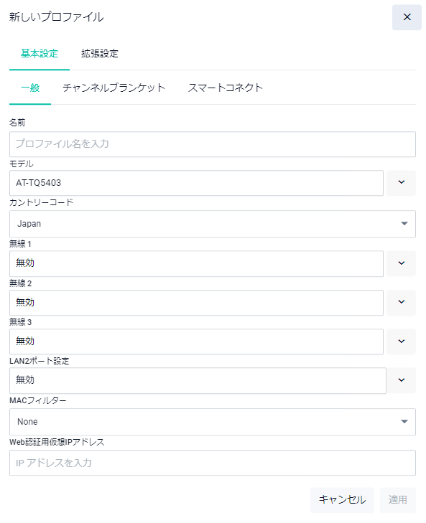Click the MACフィルター triangle arrow
The width and height of the screenshot is (426, 523).
click(x=404, y=422)
